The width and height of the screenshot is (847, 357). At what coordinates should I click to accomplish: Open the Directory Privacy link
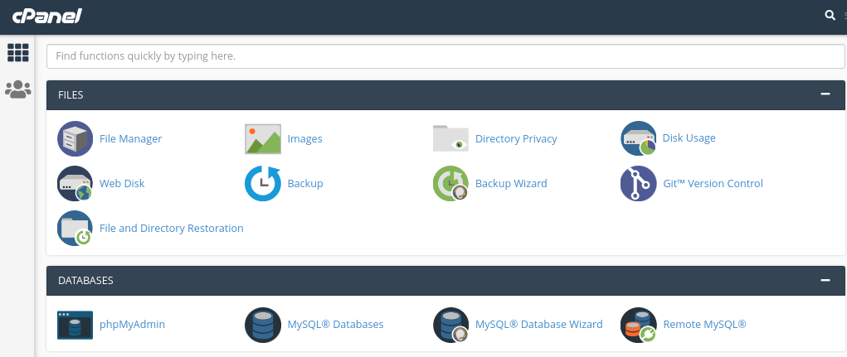[515, 139]
